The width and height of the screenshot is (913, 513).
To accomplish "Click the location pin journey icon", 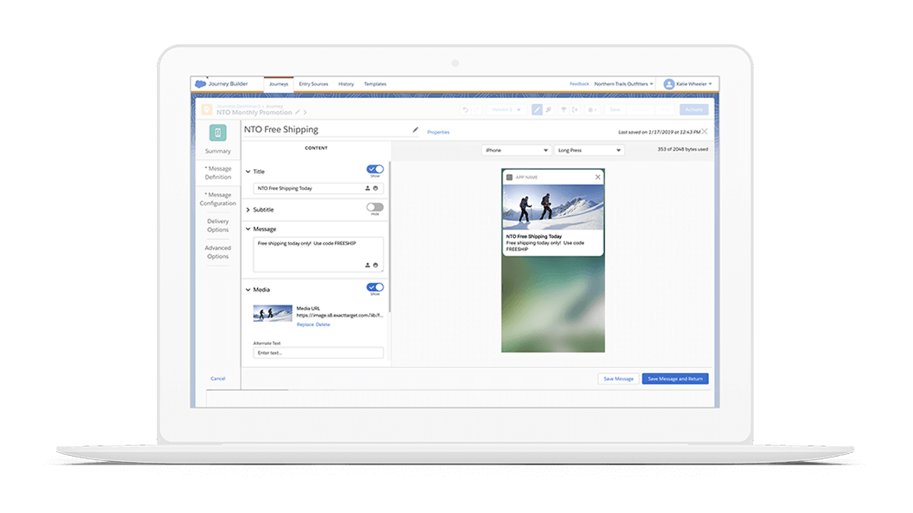I will click(x=207, y=109).
